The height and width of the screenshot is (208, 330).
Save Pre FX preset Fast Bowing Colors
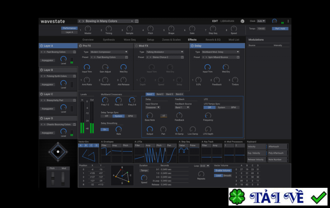(x=127, y=57)
